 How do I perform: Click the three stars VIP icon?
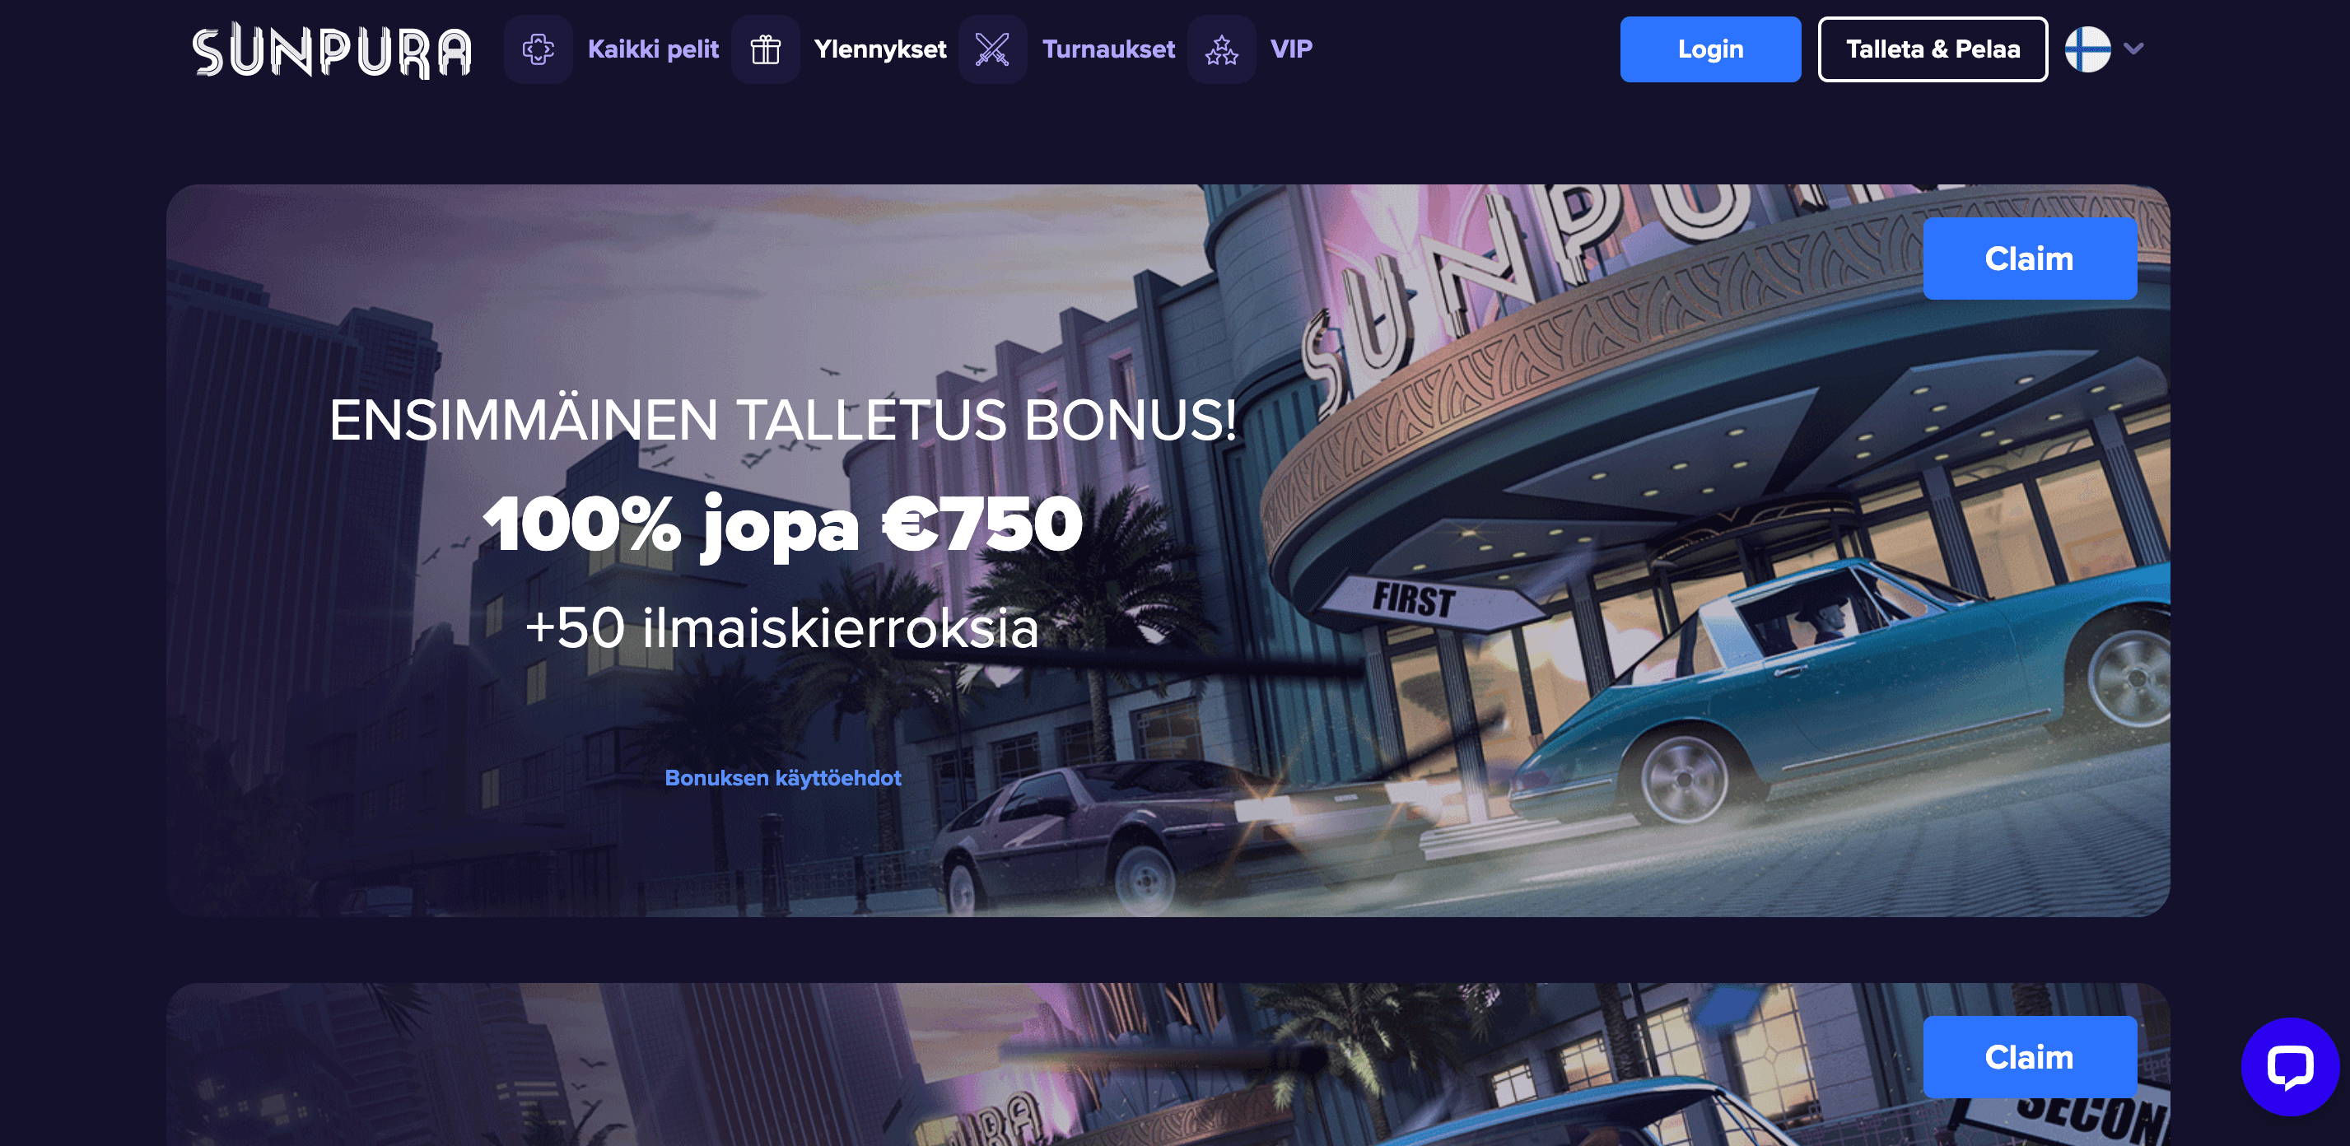tap(1222, 49)
